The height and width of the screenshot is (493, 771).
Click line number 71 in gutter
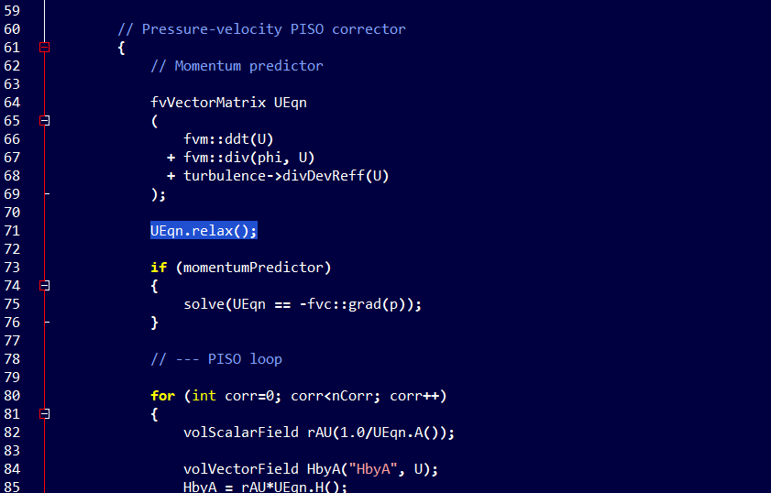(12, 231)
